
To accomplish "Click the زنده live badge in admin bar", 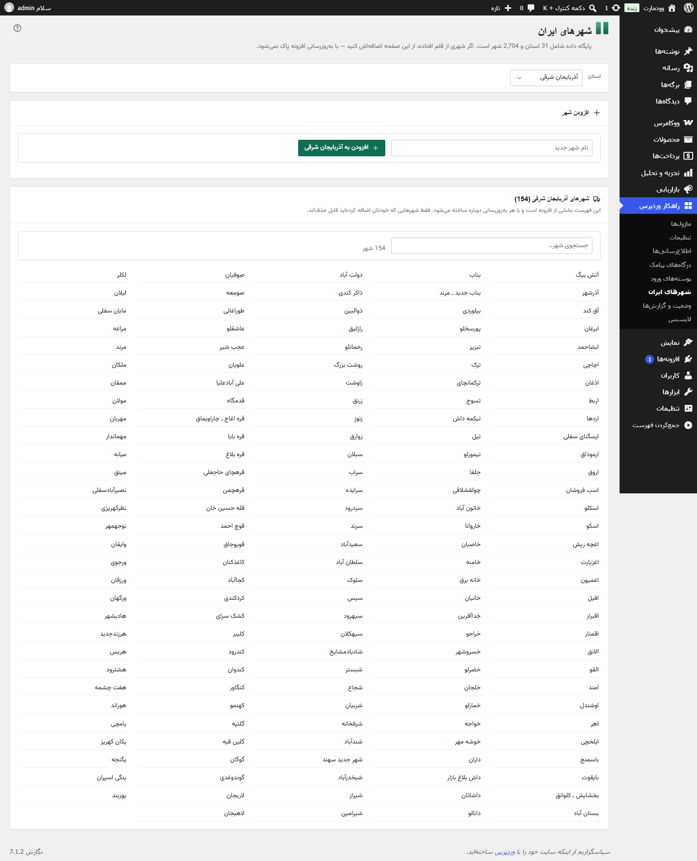I will (632, 8).
